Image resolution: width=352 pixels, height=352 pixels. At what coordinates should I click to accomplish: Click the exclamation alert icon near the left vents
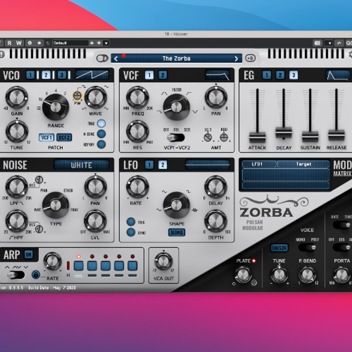[2, 54]
